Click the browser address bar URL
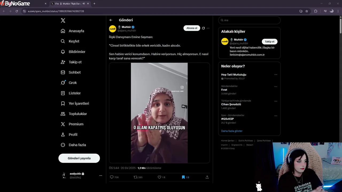This screenshot has width=342, height=192. point(56,11)
